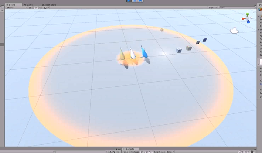262x153 pixels.
Task: Toggle scene lighting sun icon
Action: [36, 8]
